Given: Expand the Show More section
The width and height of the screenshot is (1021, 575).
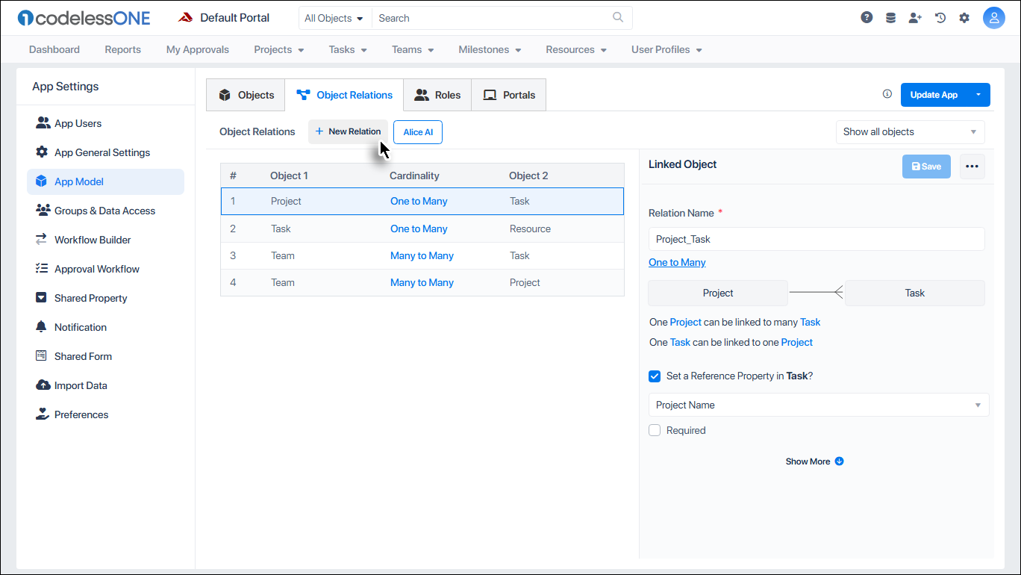Looking at the screenshot, I should (814, 461).
